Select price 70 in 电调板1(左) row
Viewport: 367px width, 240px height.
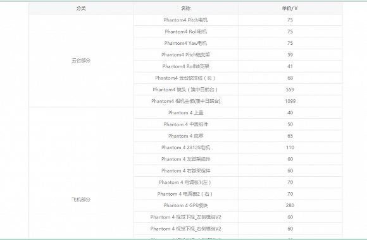[x=290, y=183]
